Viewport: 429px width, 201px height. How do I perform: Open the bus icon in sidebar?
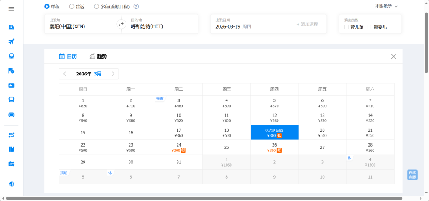(12, 100)
